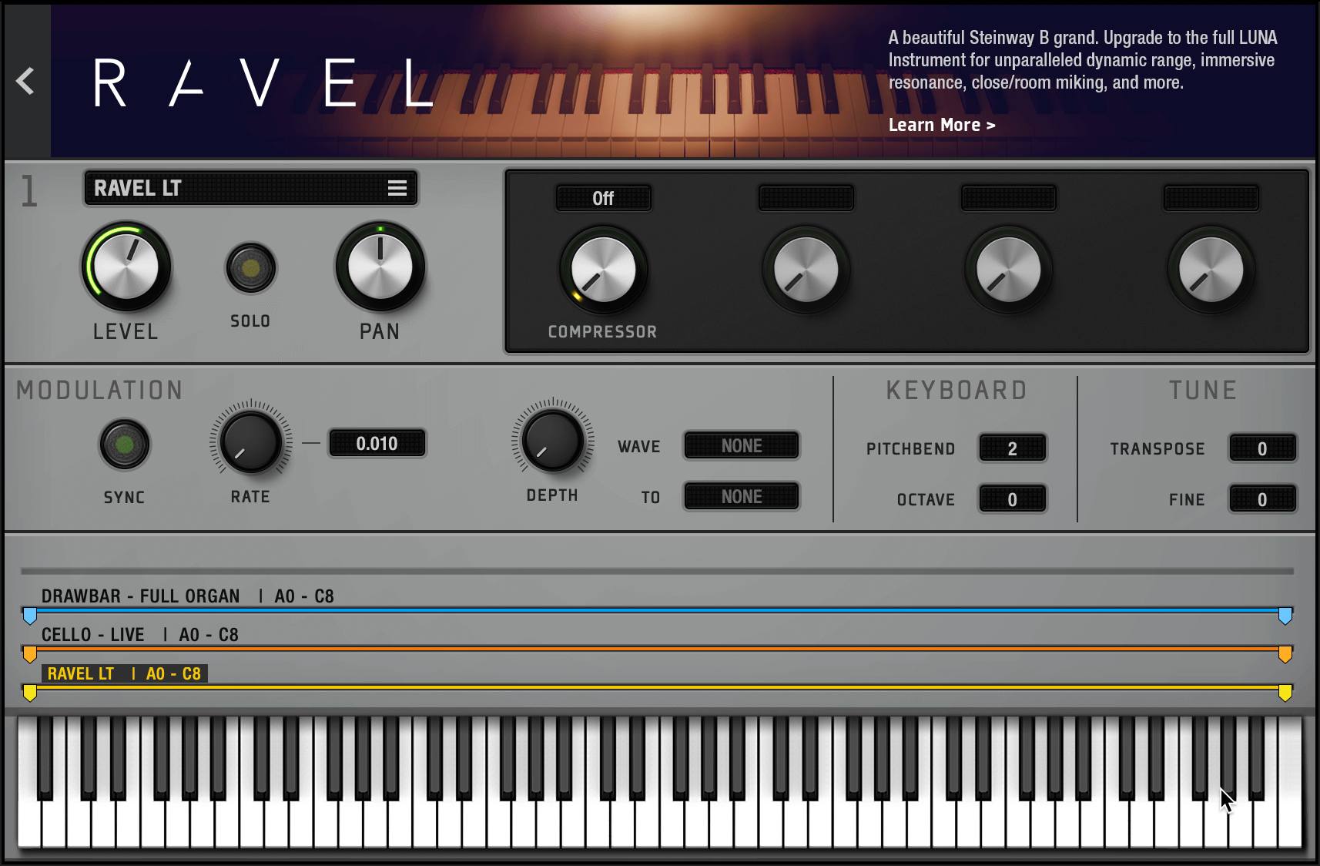The width and height of the screenshot is (1320, 866).
Task: Select the CELLO - LIVE layer
Action: 93,635
